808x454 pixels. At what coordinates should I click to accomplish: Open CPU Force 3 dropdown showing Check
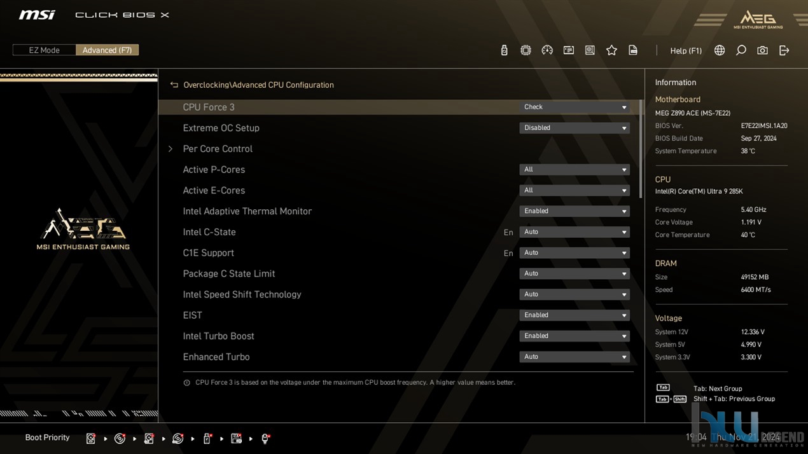pyautogui.click(x=575, y=107)
